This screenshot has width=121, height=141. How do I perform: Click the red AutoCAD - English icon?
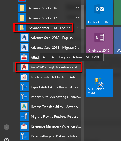24,67
